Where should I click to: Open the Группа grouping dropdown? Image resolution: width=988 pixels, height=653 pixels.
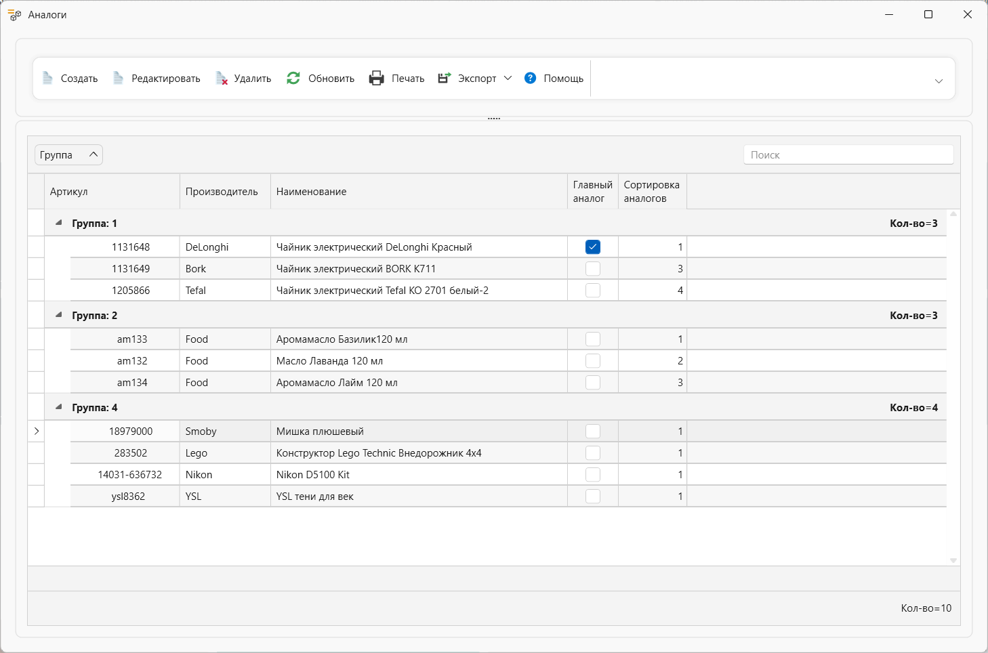(68, 155)
